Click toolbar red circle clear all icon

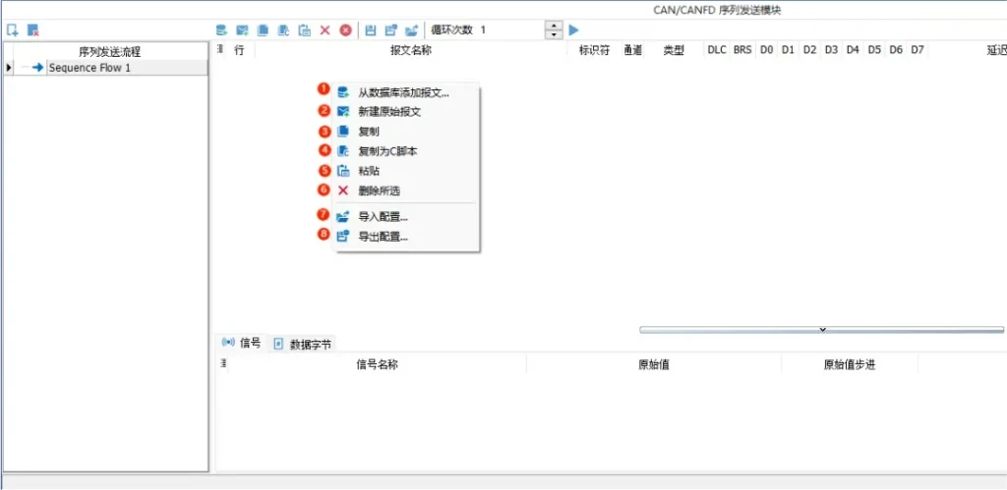tap(345, 30)
